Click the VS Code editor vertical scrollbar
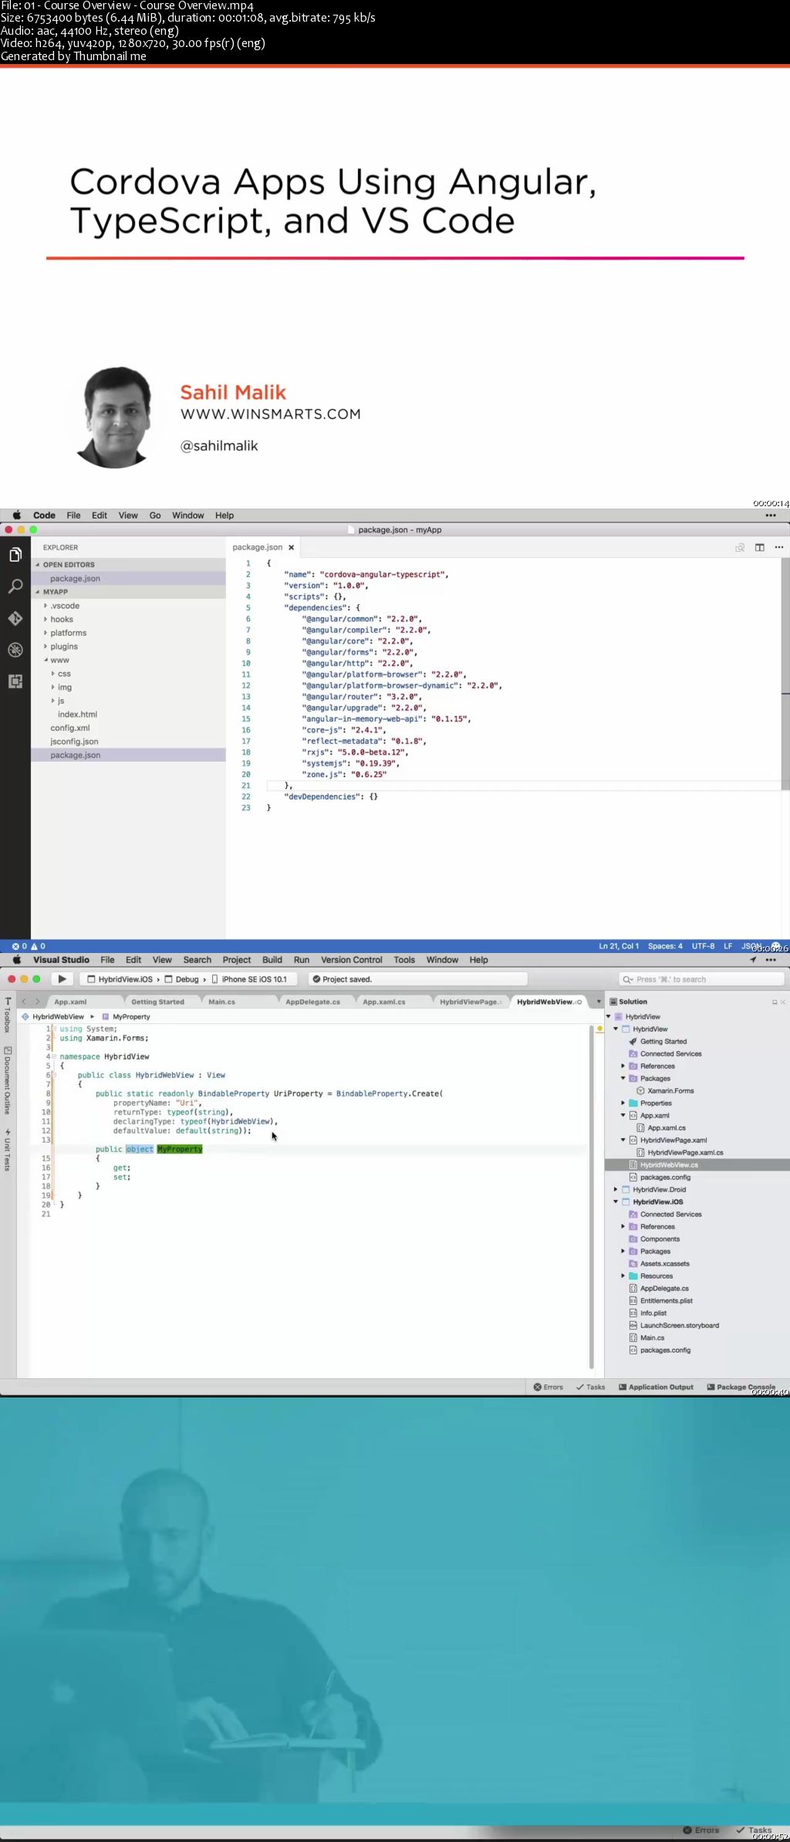Viewport: 790px width, 1842px height. [x=785, y=674]
